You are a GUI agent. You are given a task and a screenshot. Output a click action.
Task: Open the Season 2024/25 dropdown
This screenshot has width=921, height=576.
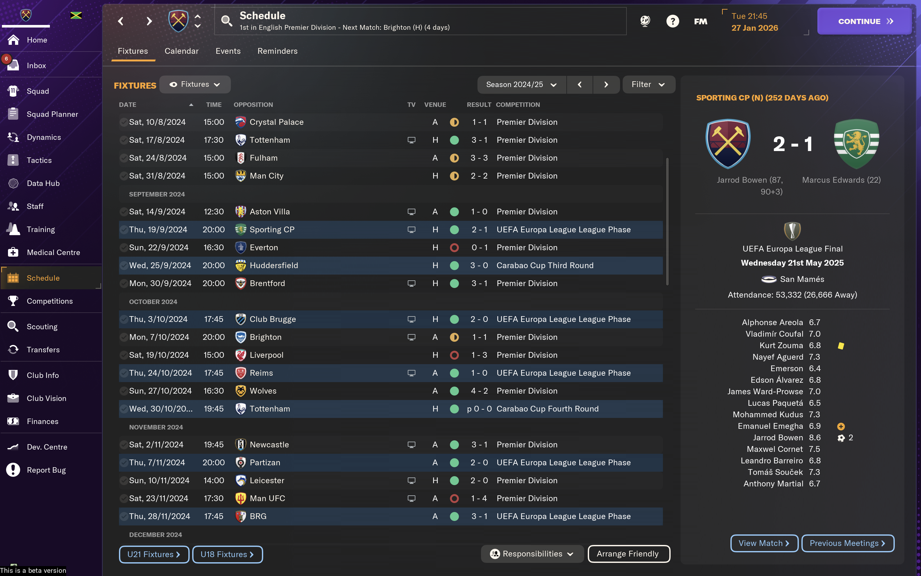coord(521,84)
